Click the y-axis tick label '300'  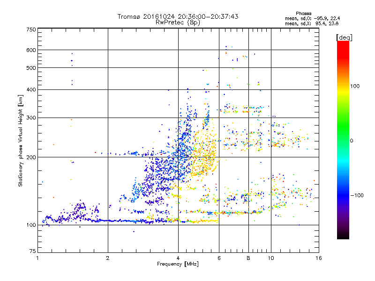coord(31,118)
